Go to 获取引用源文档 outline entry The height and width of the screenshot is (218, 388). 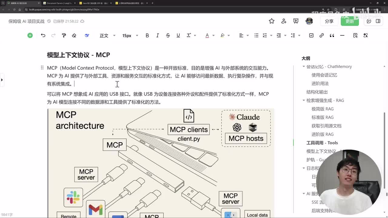(x=326, y=126)
